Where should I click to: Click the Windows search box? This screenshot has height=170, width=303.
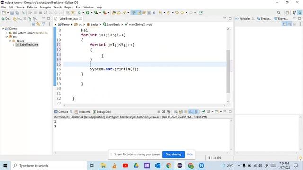point(49,166)
